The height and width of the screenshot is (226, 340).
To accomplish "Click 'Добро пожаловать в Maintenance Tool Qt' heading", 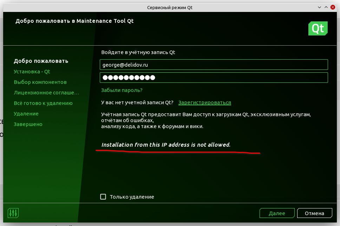I will tap(74, 21).
